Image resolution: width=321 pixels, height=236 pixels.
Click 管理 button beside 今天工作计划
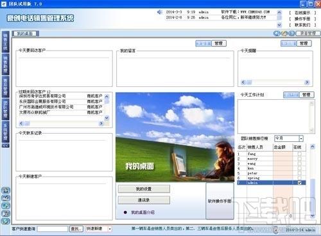pyautogui.click(x=306, y=95)
